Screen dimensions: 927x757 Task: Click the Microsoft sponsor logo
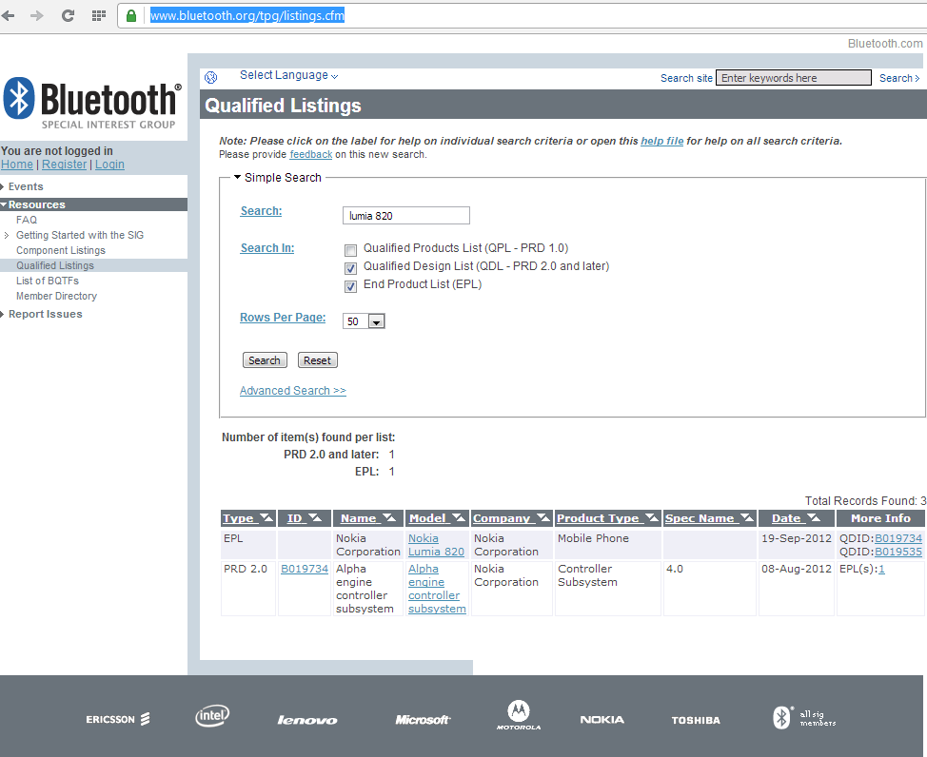click(423, 720)
